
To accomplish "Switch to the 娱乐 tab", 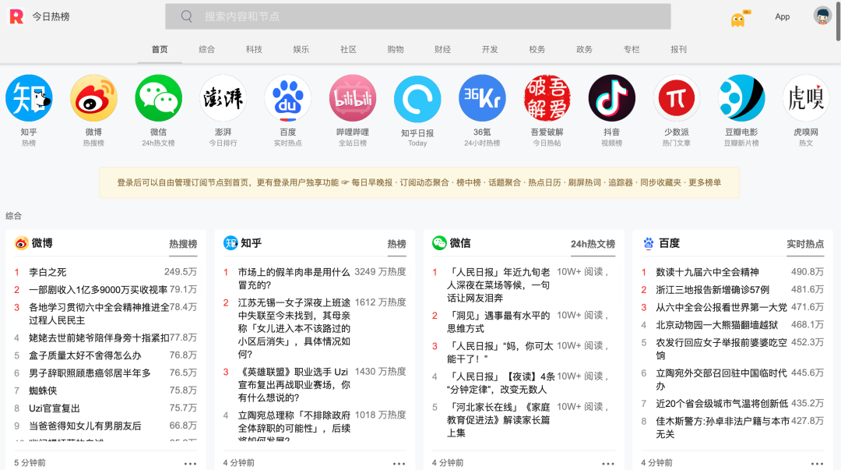I will click(x=301, y=49).
